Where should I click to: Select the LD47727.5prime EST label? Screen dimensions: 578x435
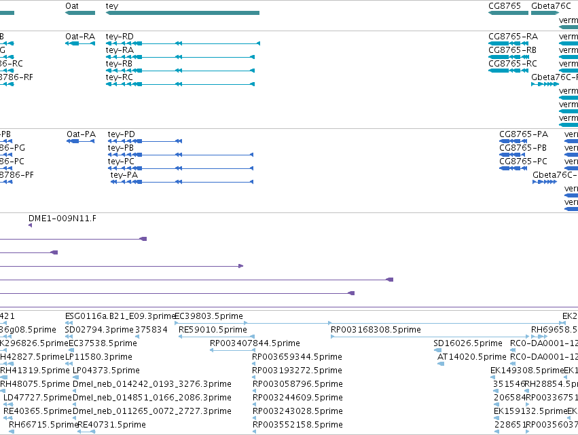pyautogui.click(x=37, y=398)
